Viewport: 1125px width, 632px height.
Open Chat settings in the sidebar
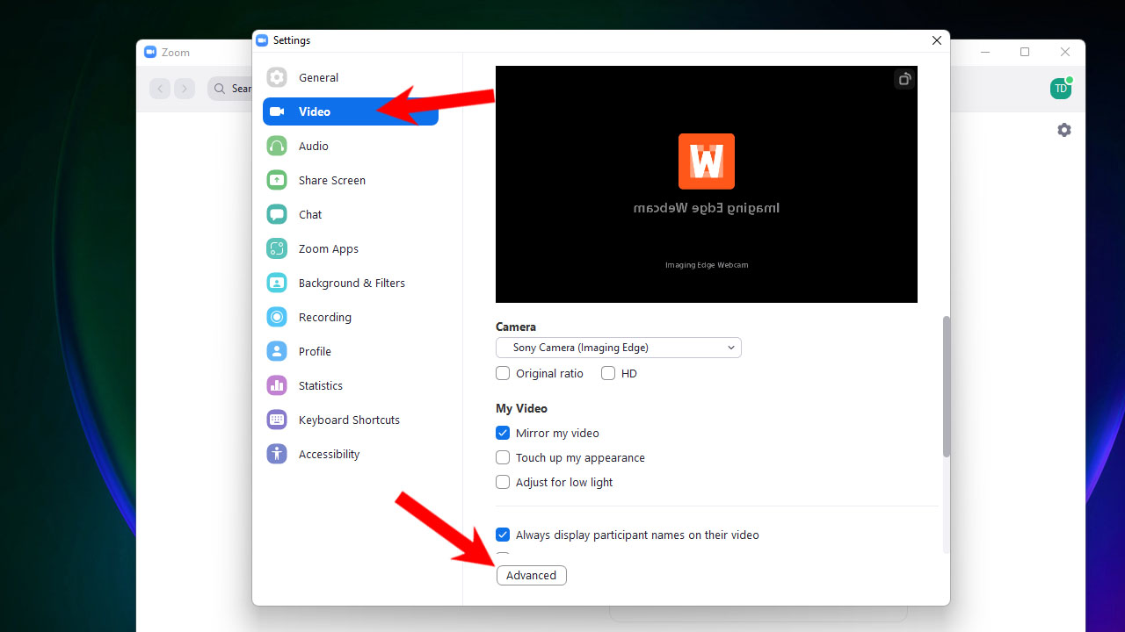click(x=309, y=214)
